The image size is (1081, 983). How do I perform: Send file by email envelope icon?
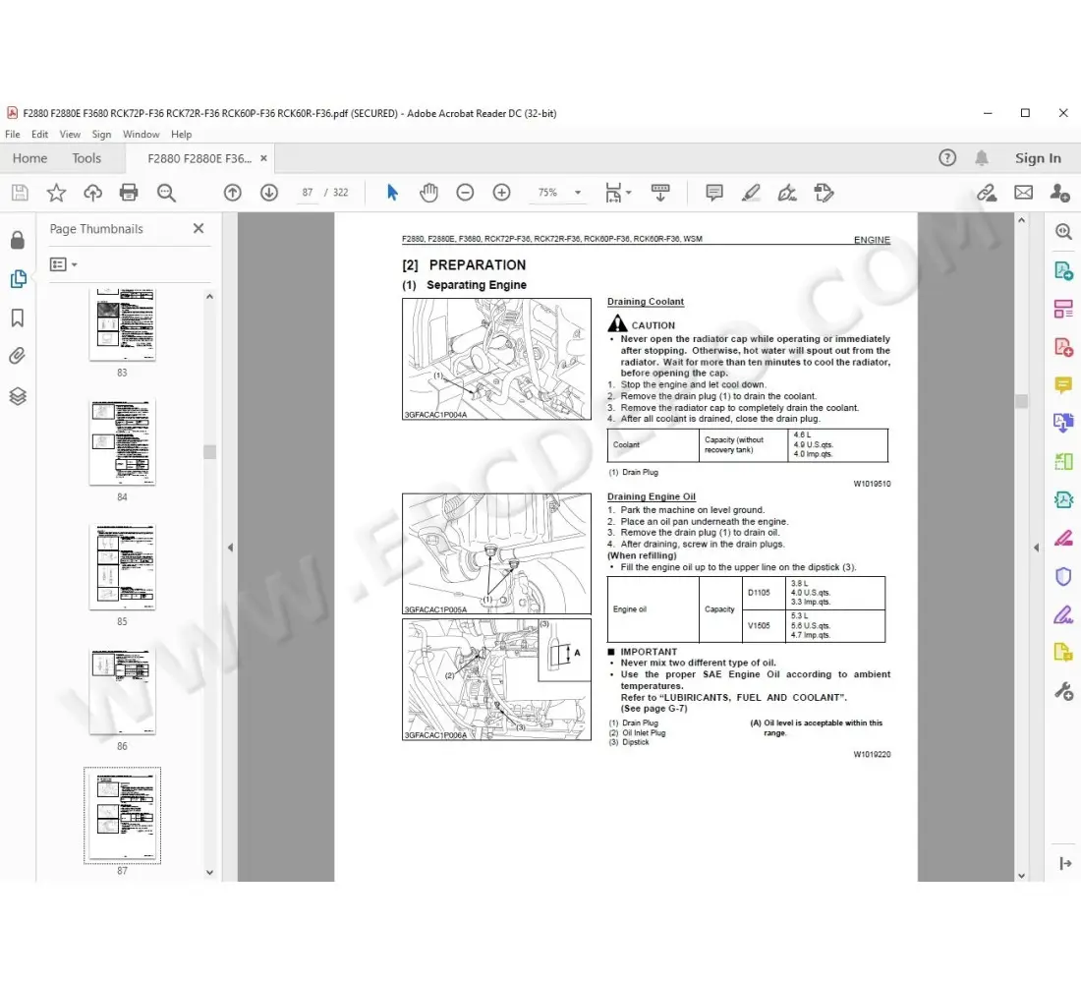tap(1024, 193)
